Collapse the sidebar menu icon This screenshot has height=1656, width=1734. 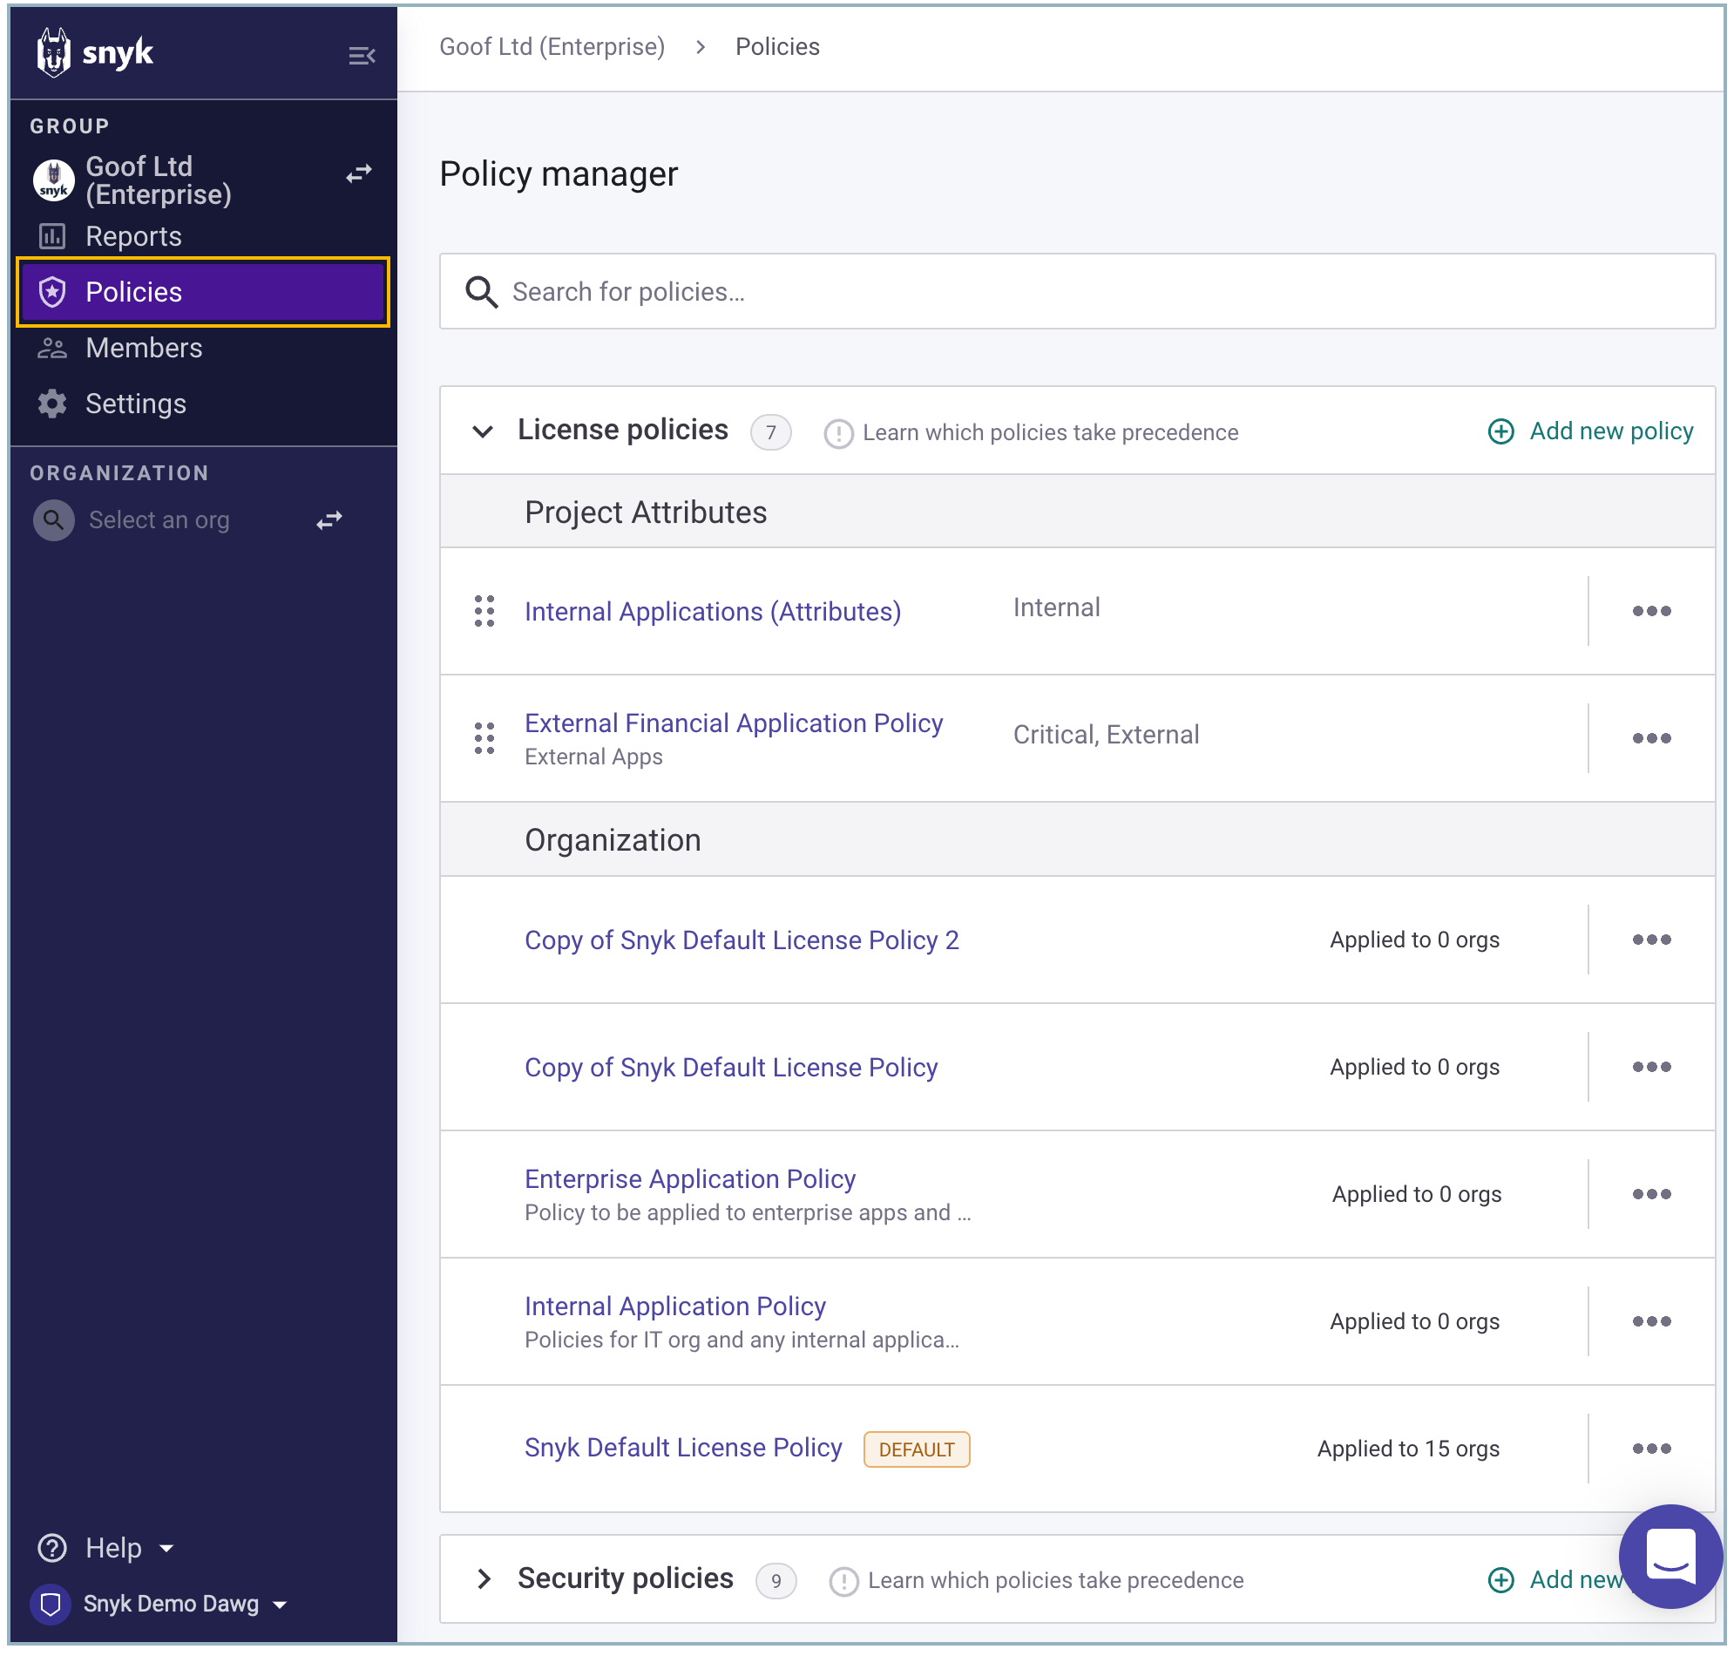[362, 57]
